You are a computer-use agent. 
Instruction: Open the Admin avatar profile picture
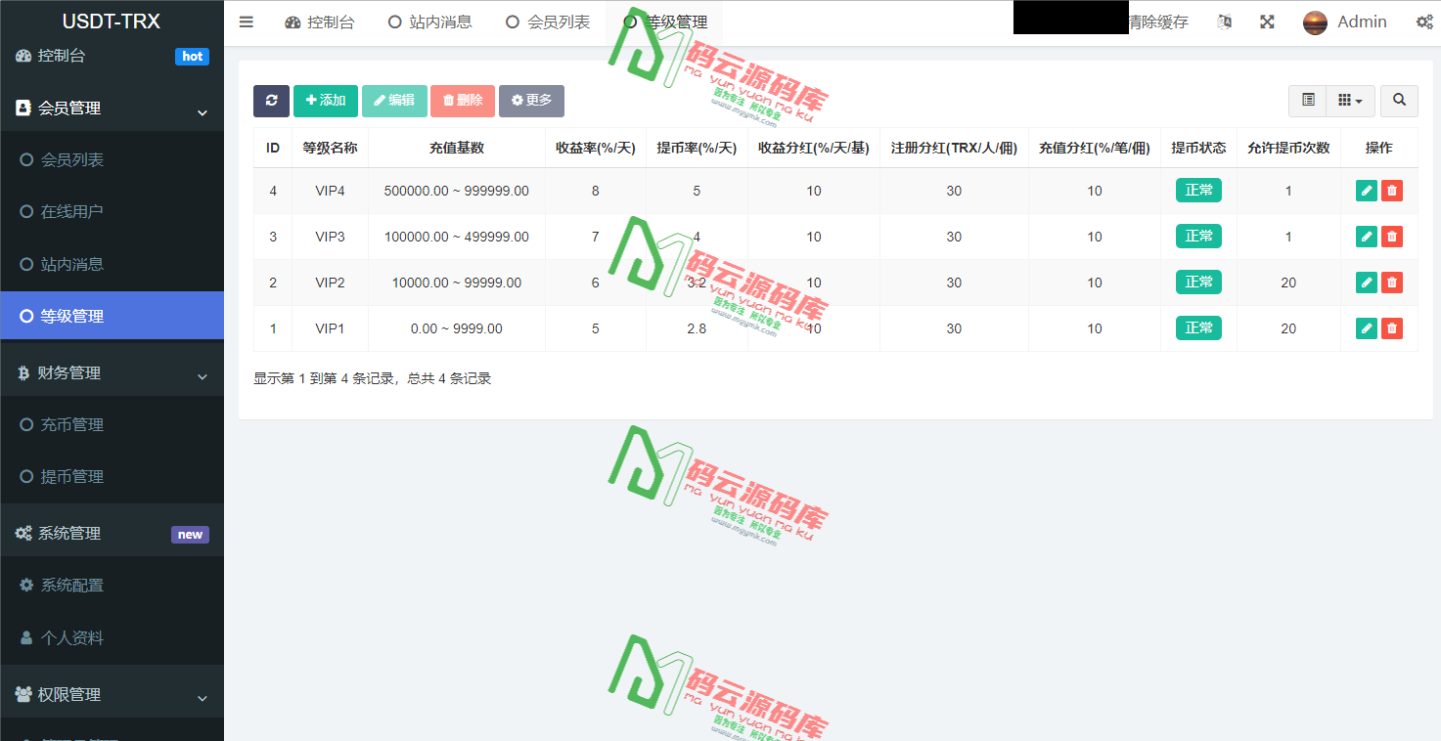(x=1315, y=21)
